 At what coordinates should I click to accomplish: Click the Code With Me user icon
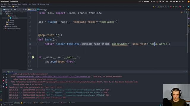click(x=154, y=7)
